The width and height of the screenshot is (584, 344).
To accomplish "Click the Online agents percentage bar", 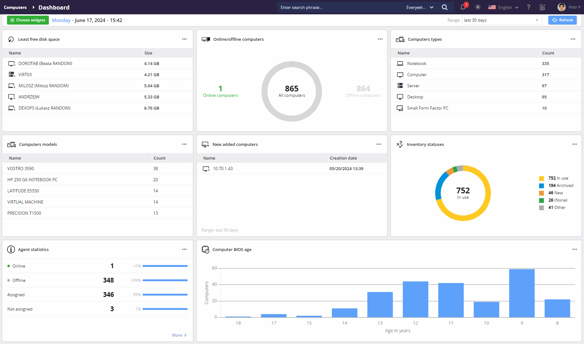I will [165, 266].
